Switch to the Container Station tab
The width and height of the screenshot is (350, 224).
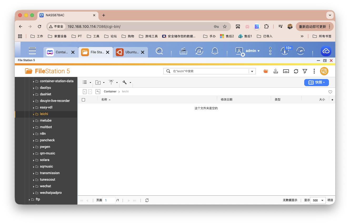59,52
